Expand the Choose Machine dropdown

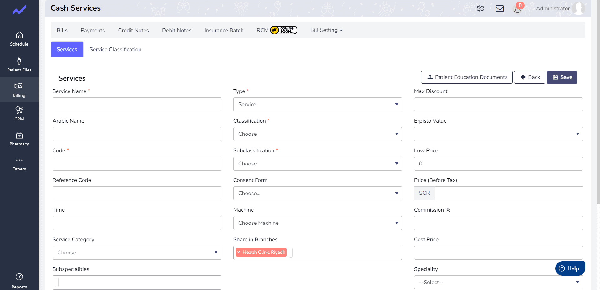[x=318, y=223]
